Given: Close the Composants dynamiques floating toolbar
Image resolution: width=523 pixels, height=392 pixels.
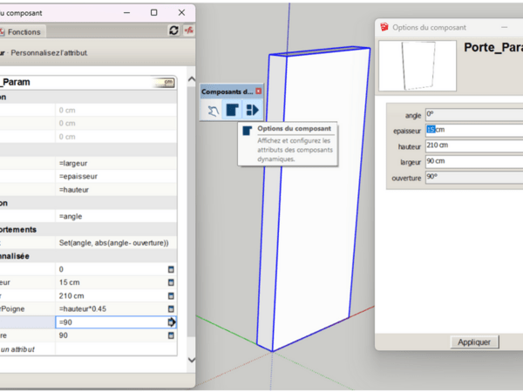Looking at the screenshot, I should coord(258,91).
